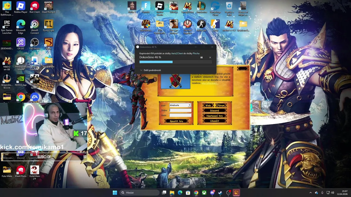Launch Roblox Player from desktop
This screenshot has height=197, width=351.
click(21, 8)
